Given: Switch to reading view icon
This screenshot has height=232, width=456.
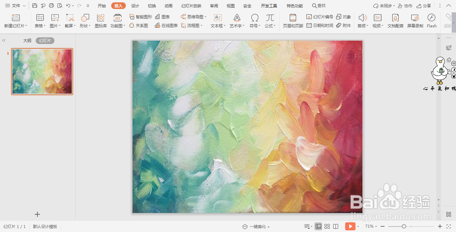Looking at the screenshot, I should click(x=336, y=226).
